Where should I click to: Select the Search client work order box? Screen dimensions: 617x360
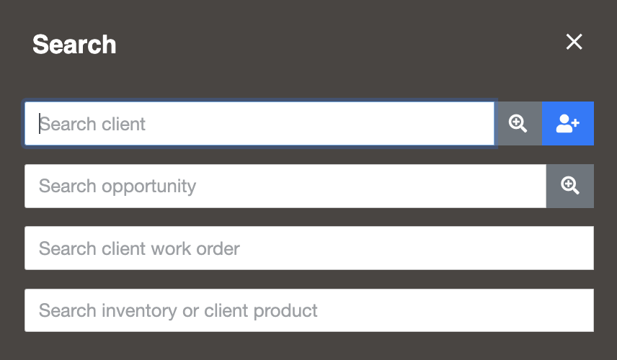[309, 248]
